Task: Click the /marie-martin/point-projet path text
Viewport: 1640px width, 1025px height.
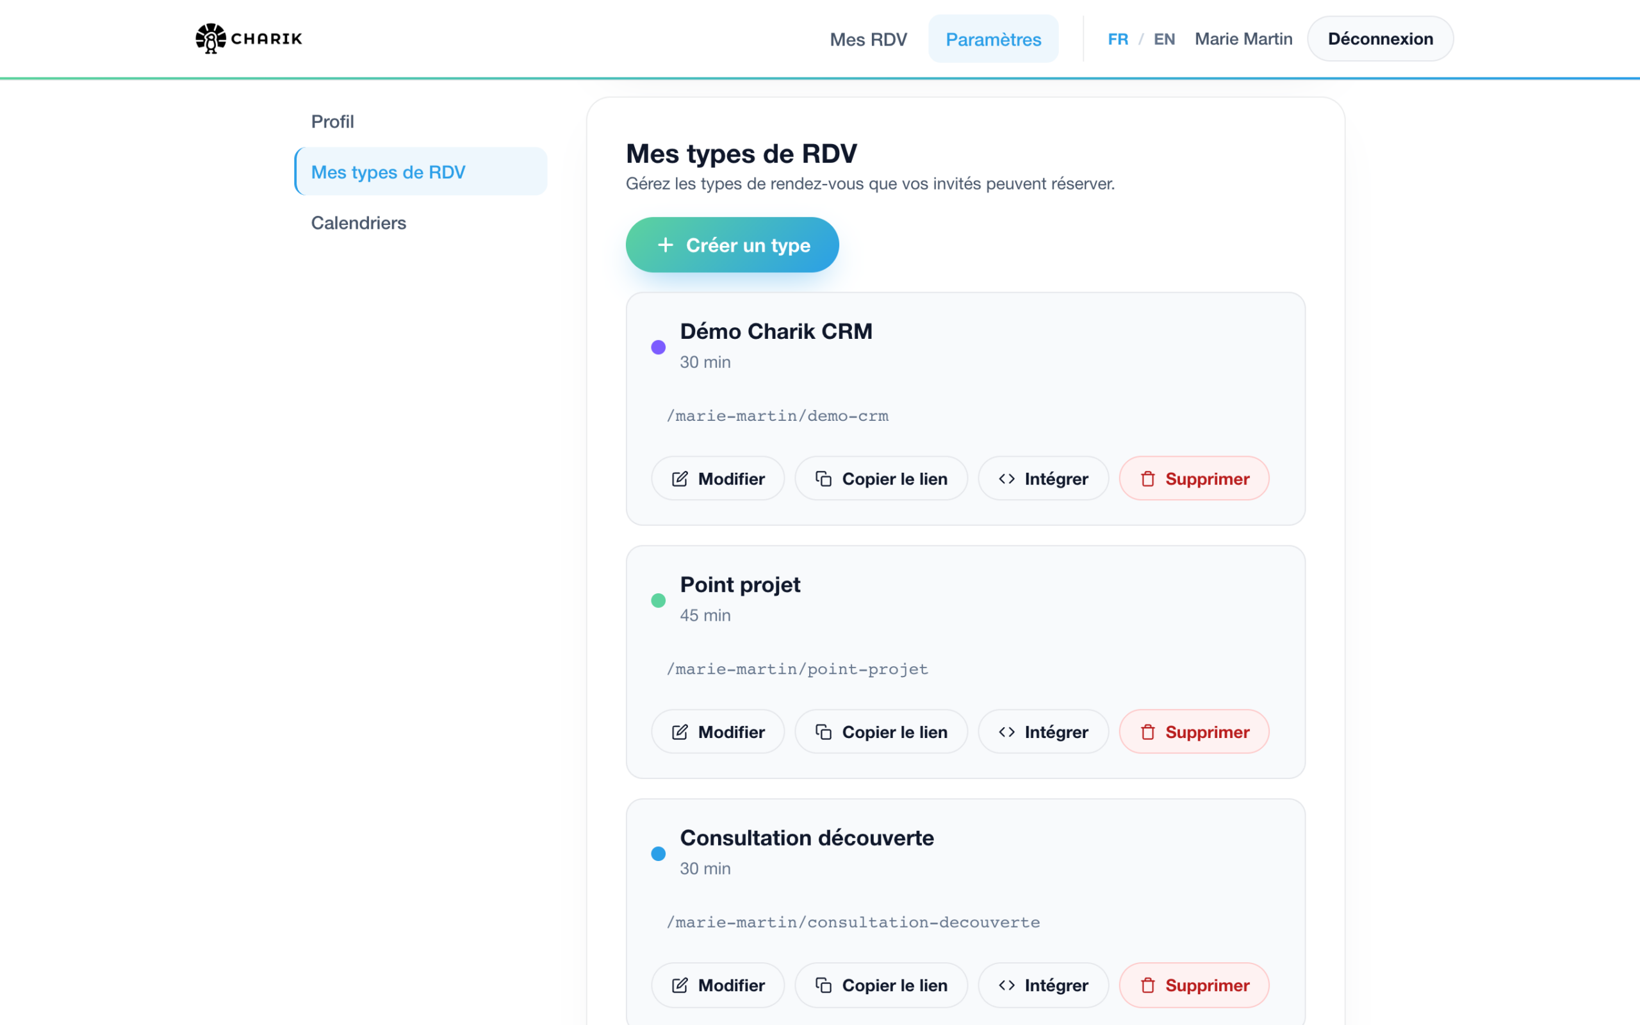Action: click(x=797, y=669)
